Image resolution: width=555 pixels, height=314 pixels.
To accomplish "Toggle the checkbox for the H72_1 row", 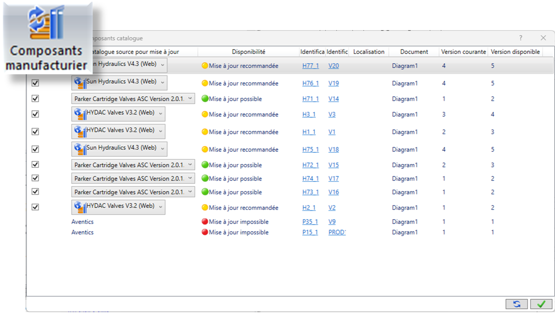I will [x=35, y=165].
